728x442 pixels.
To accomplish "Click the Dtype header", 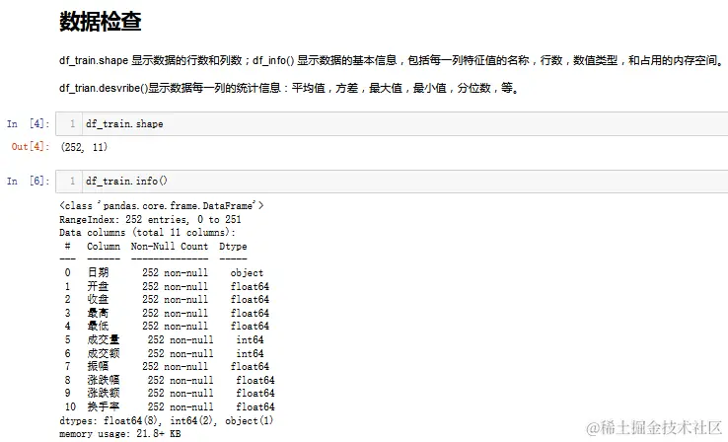I will [233, 247].
